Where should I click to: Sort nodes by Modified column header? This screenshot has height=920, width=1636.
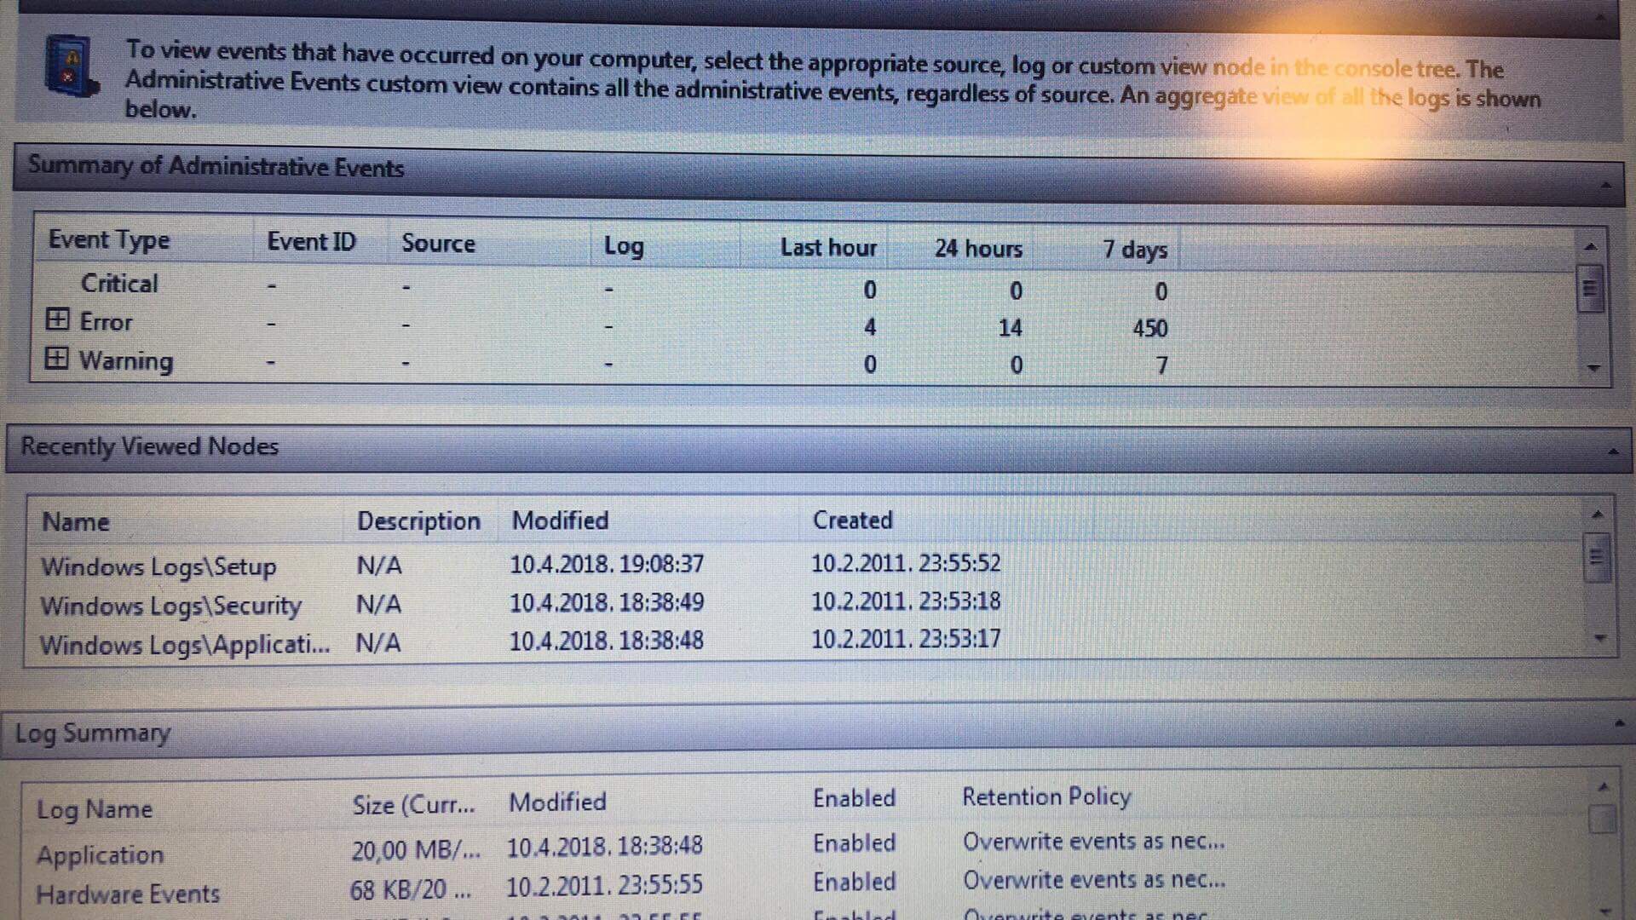(x=560, y=520)
